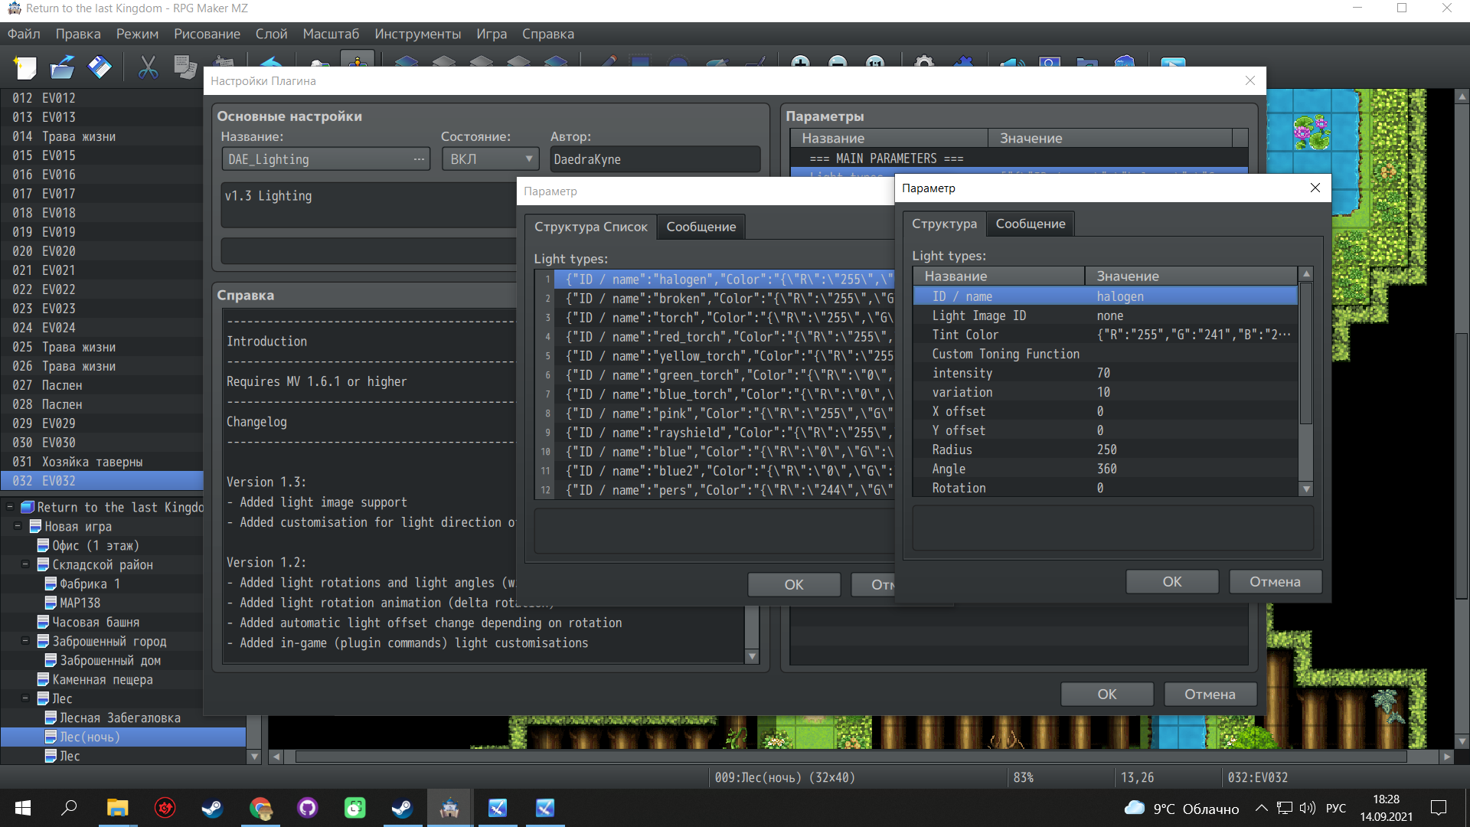Collapse the Новая игра map node
The image size is (1470, 827).
pos(18,526)
